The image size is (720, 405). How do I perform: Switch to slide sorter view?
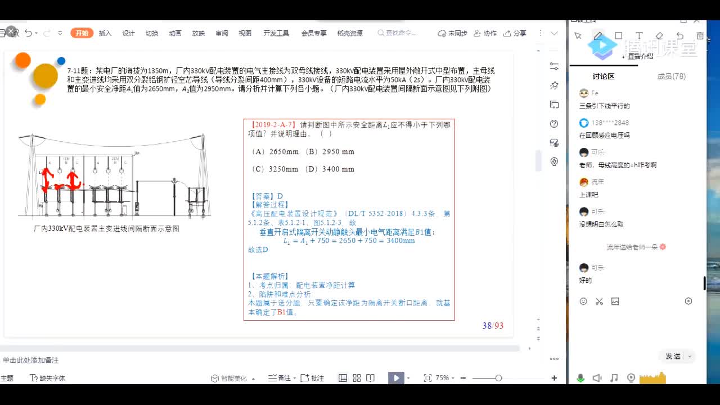357,378
